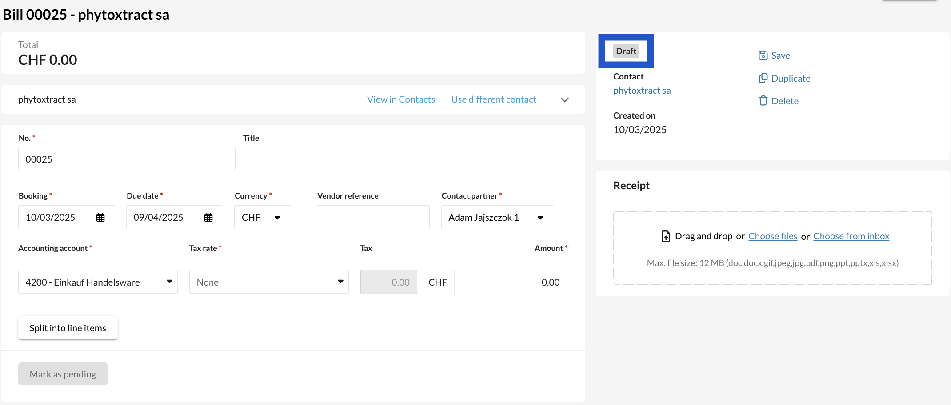The width and height of the screenshot is (951, 405).
Task: Click the Delete text action
Action: pyautogui.click(x=785, y=101)
